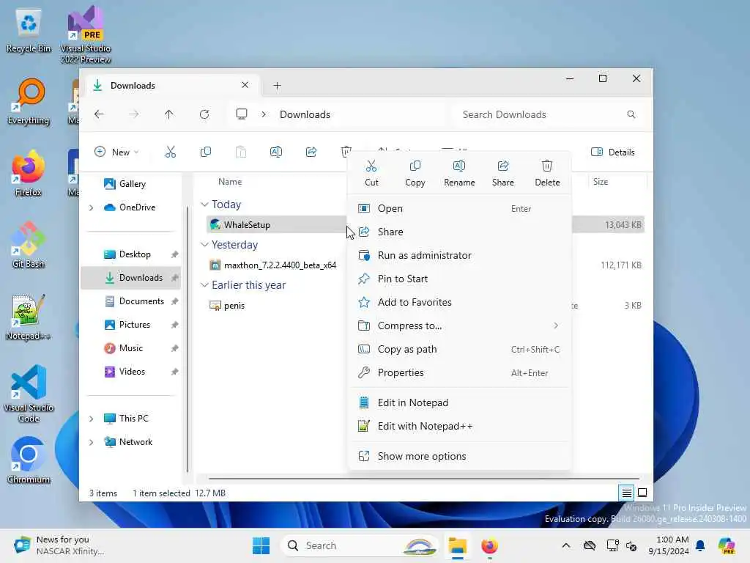Refresh the Downloads folder
This screenshot has height=563, width=750.
pos(204,114)
